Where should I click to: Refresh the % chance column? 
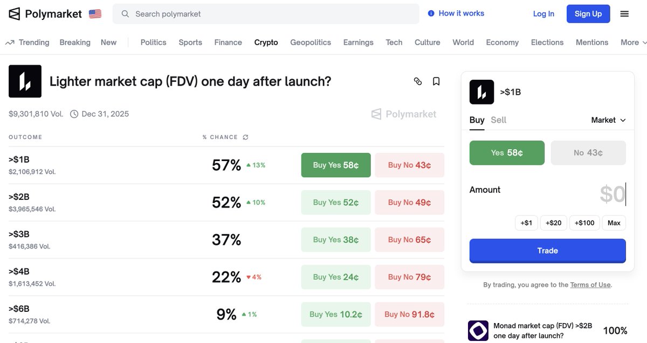245,137
